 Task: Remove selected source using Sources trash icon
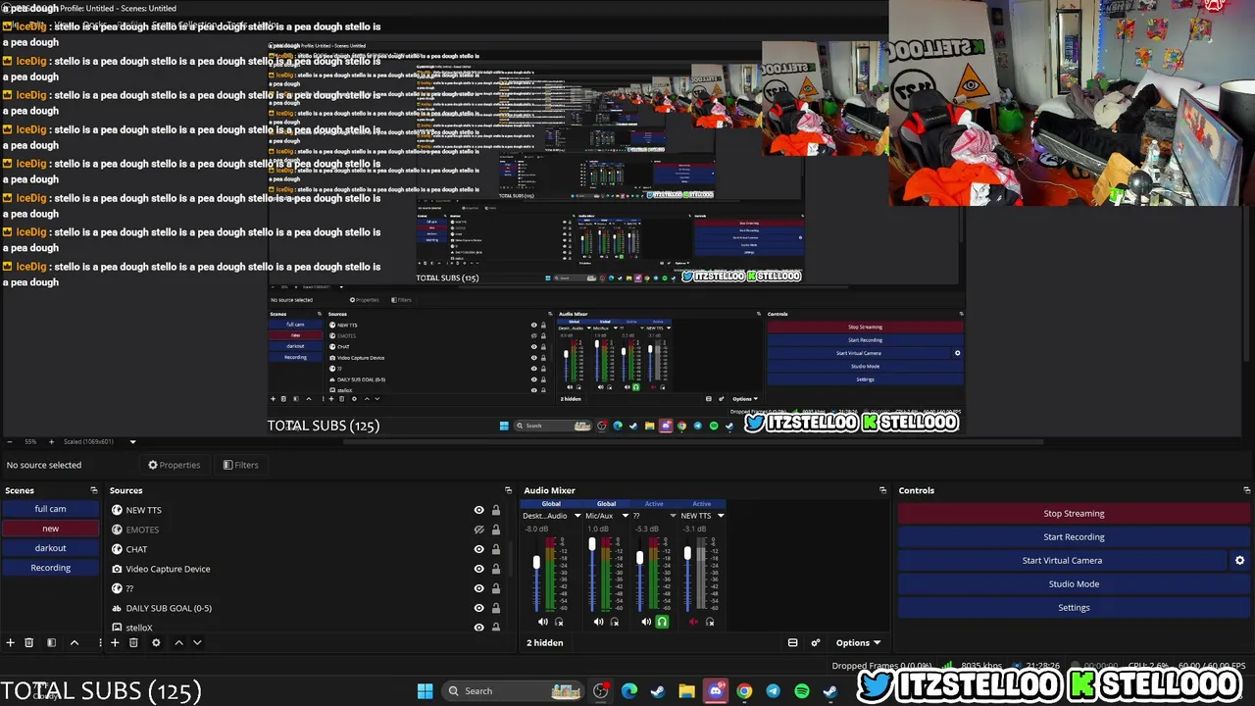133,642
